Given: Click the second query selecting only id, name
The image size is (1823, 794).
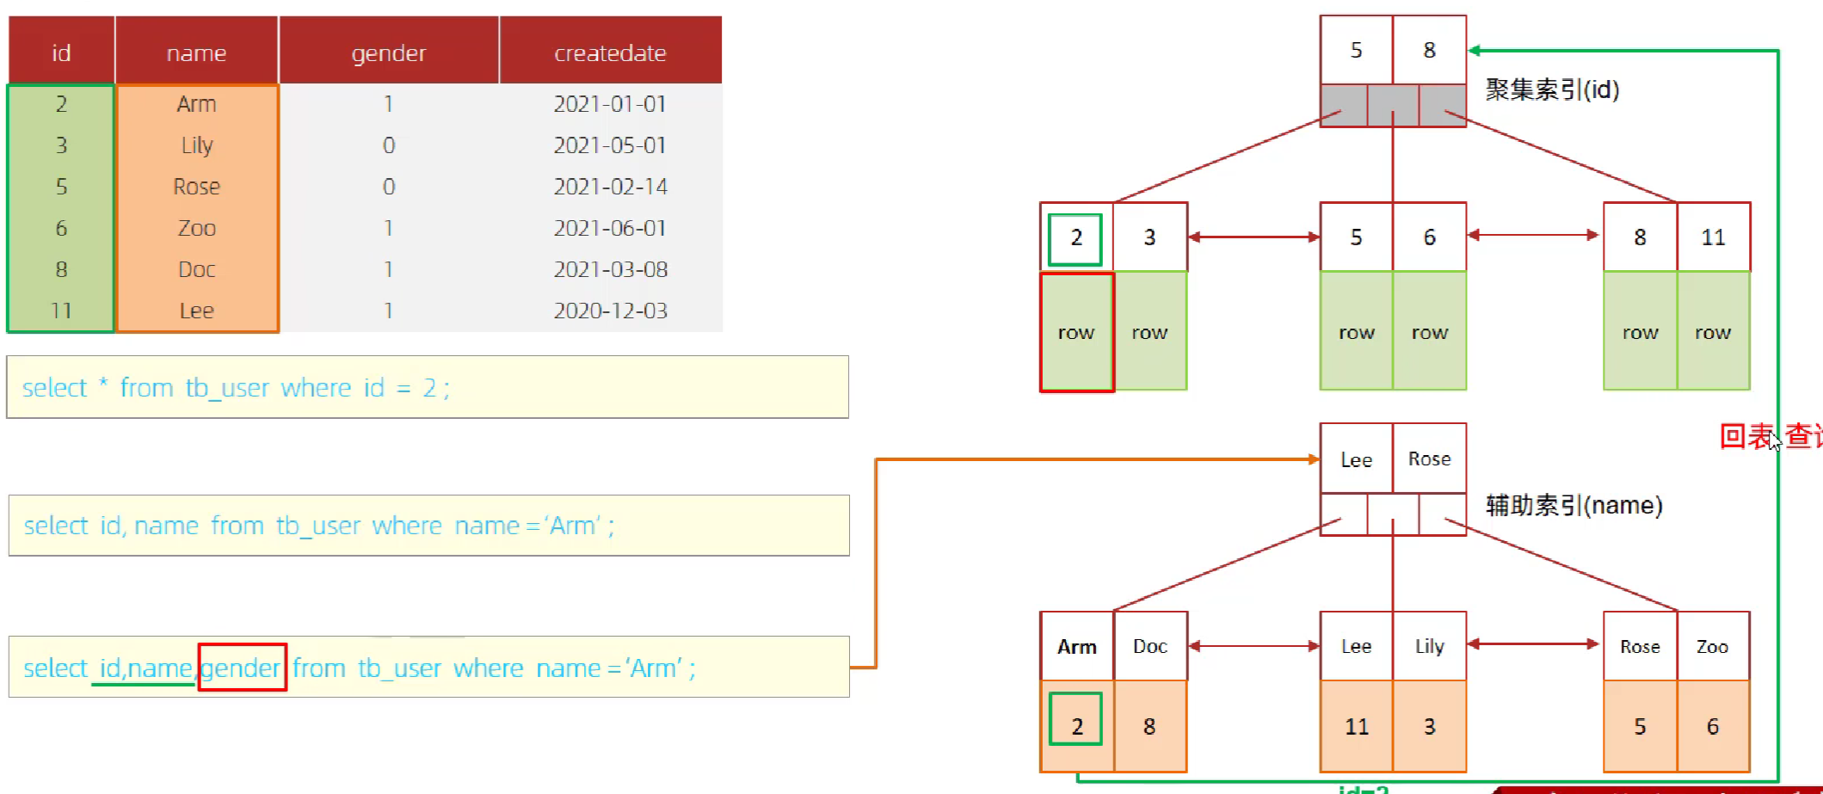Looking at the screenshot, I should (x=428, y=526).
